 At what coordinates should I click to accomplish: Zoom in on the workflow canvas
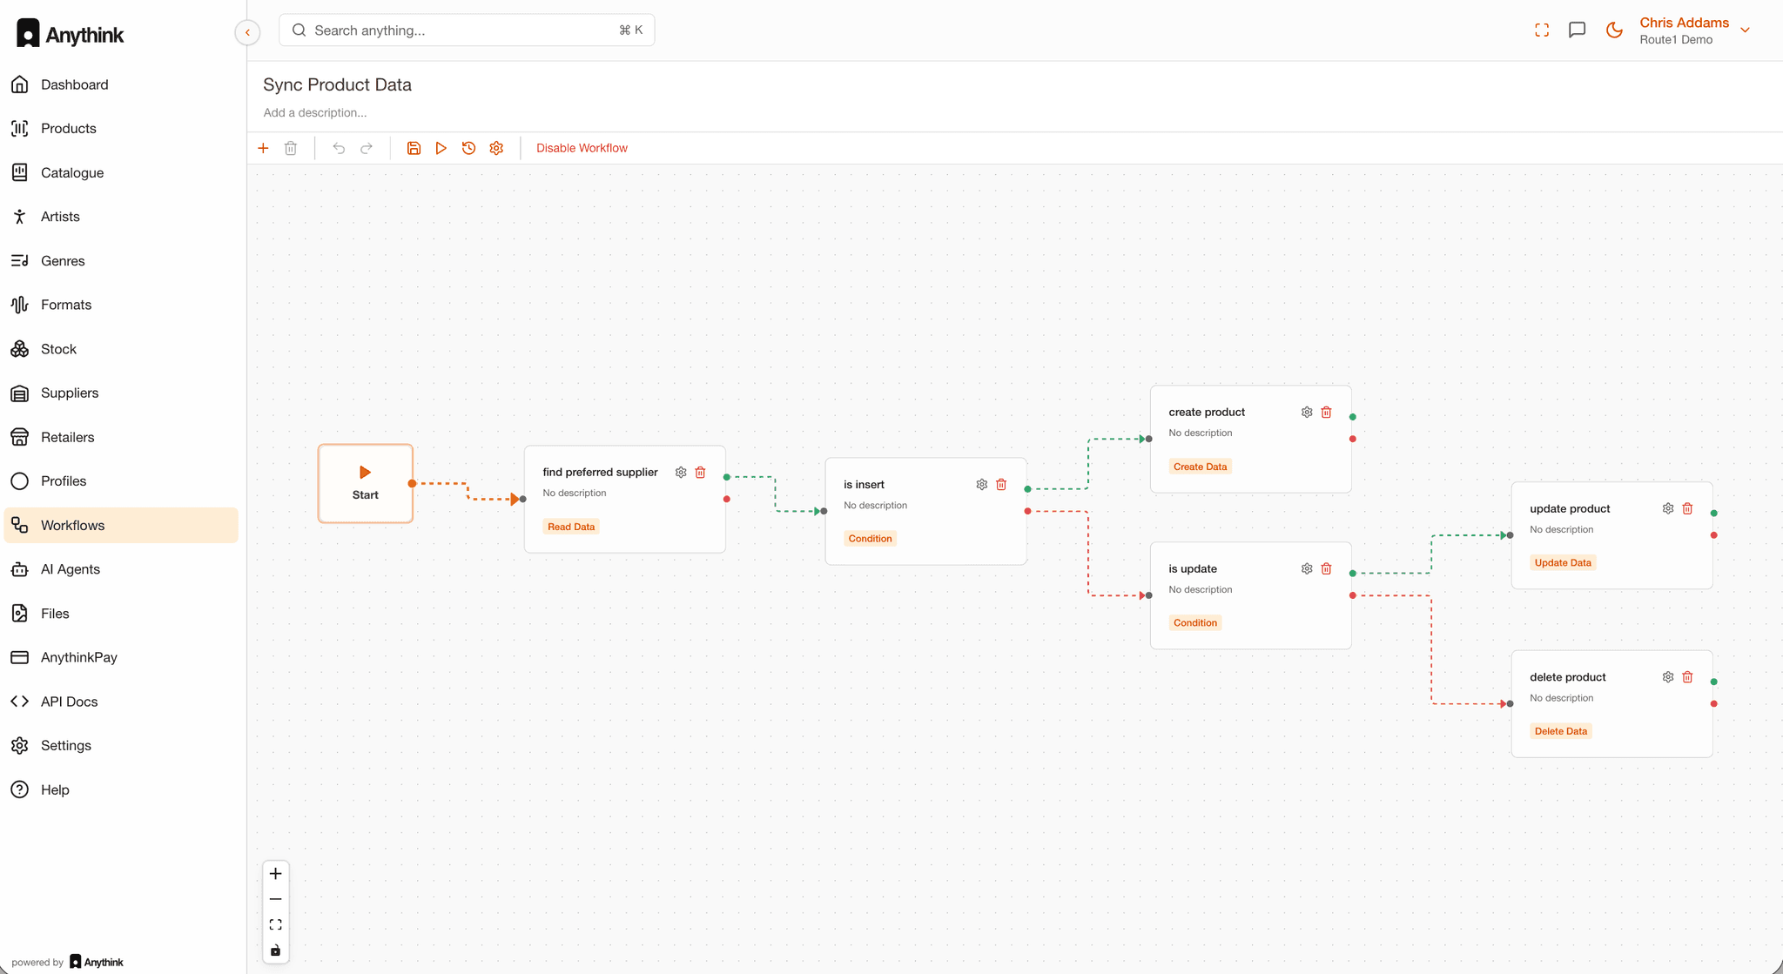(x=275, y=874)
